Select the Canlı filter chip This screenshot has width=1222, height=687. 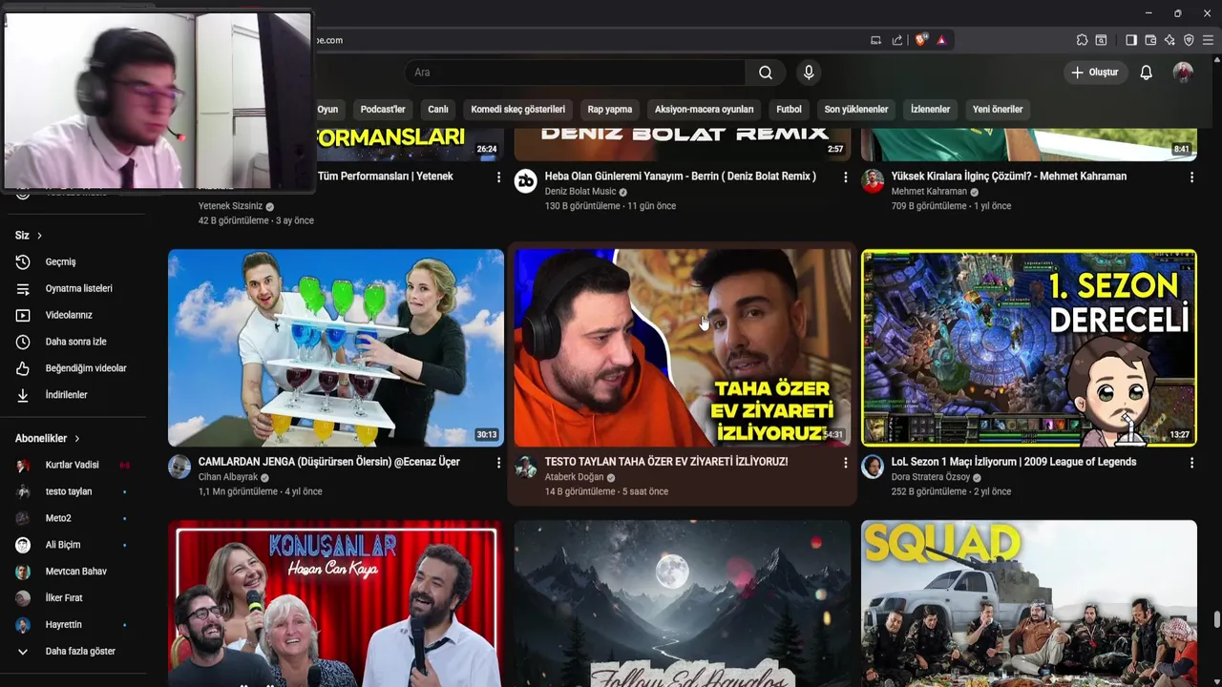tap(438, 109)
